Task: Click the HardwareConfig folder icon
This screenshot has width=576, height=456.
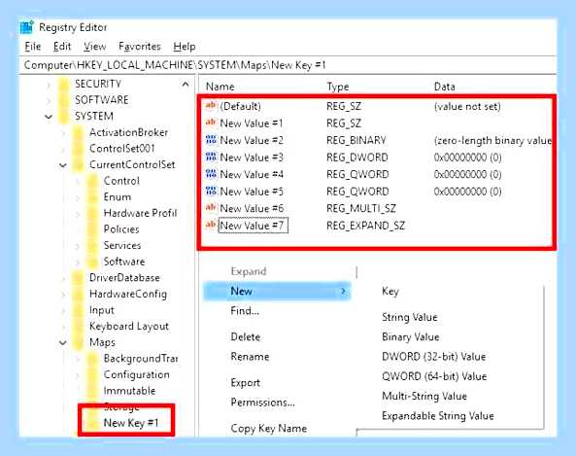Action: pos(79,295)
